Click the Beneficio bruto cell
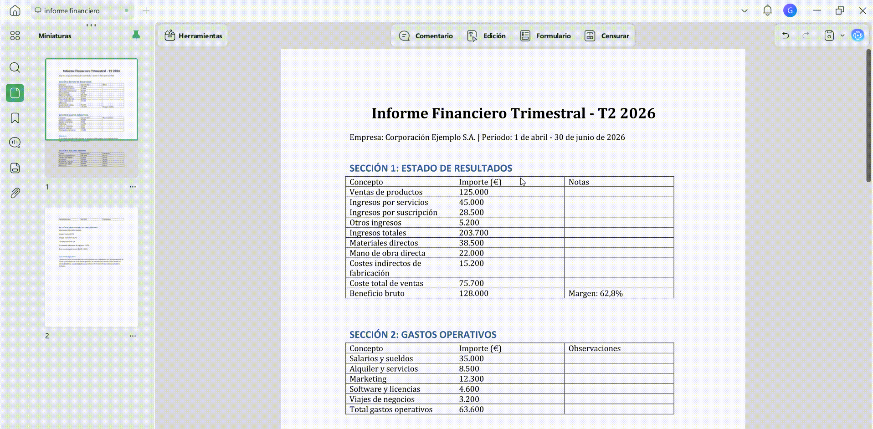The height and width of the screenshot is (429, 873). 400,293
